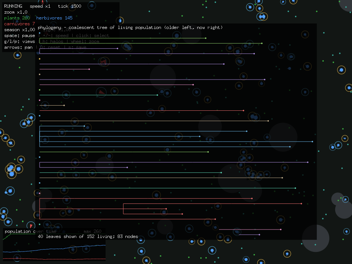The image size is (352, 264).
Task: Click the 'g/l/p: views' hint
Action: point(19,41)
